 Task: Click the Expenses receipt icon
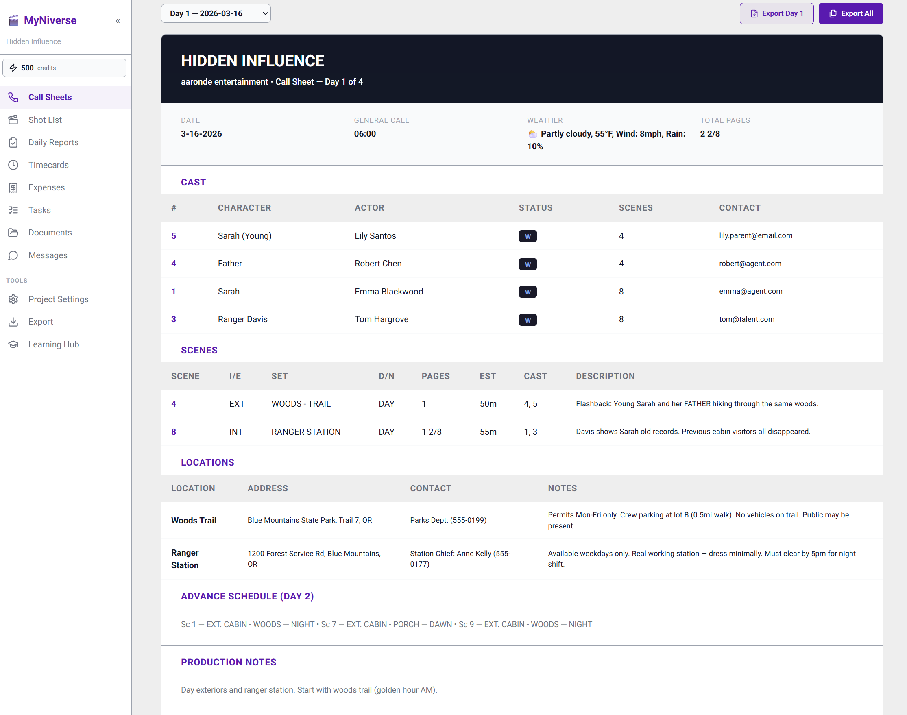pyautogui.click(x=13, y=187)
